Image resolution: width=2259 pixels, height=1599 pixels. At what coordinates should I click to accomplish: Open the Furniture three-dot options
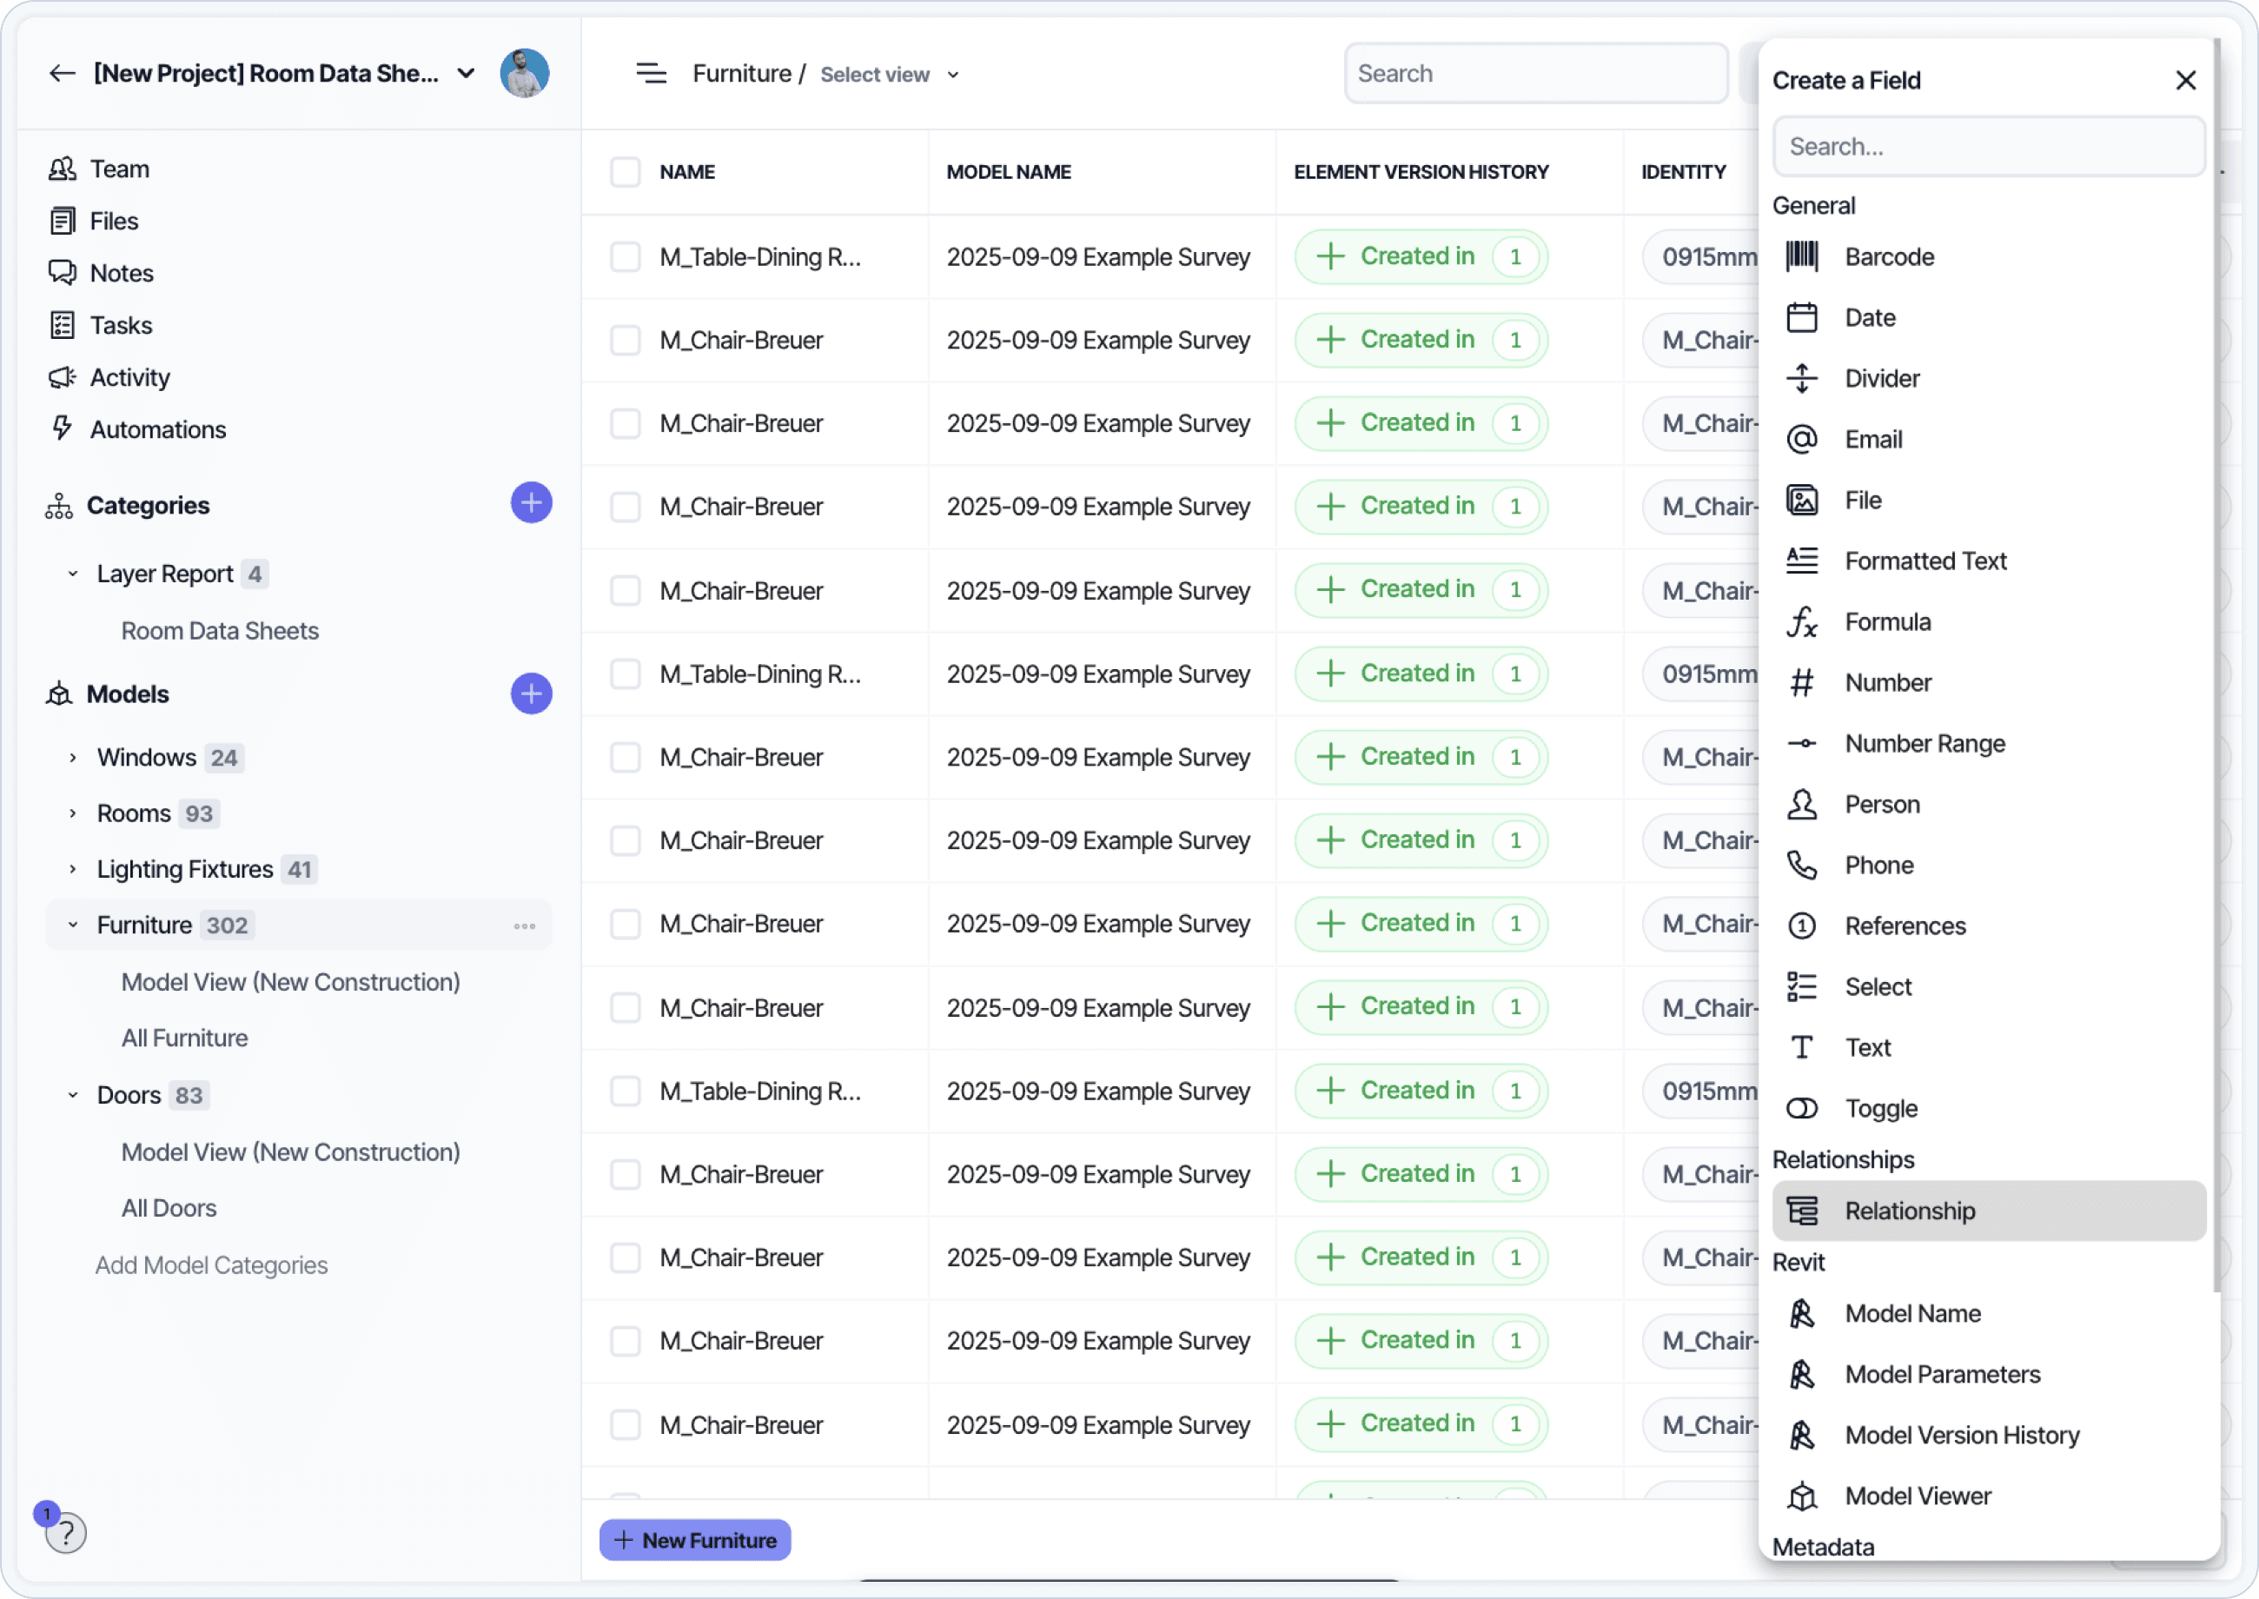click(524, 926)
